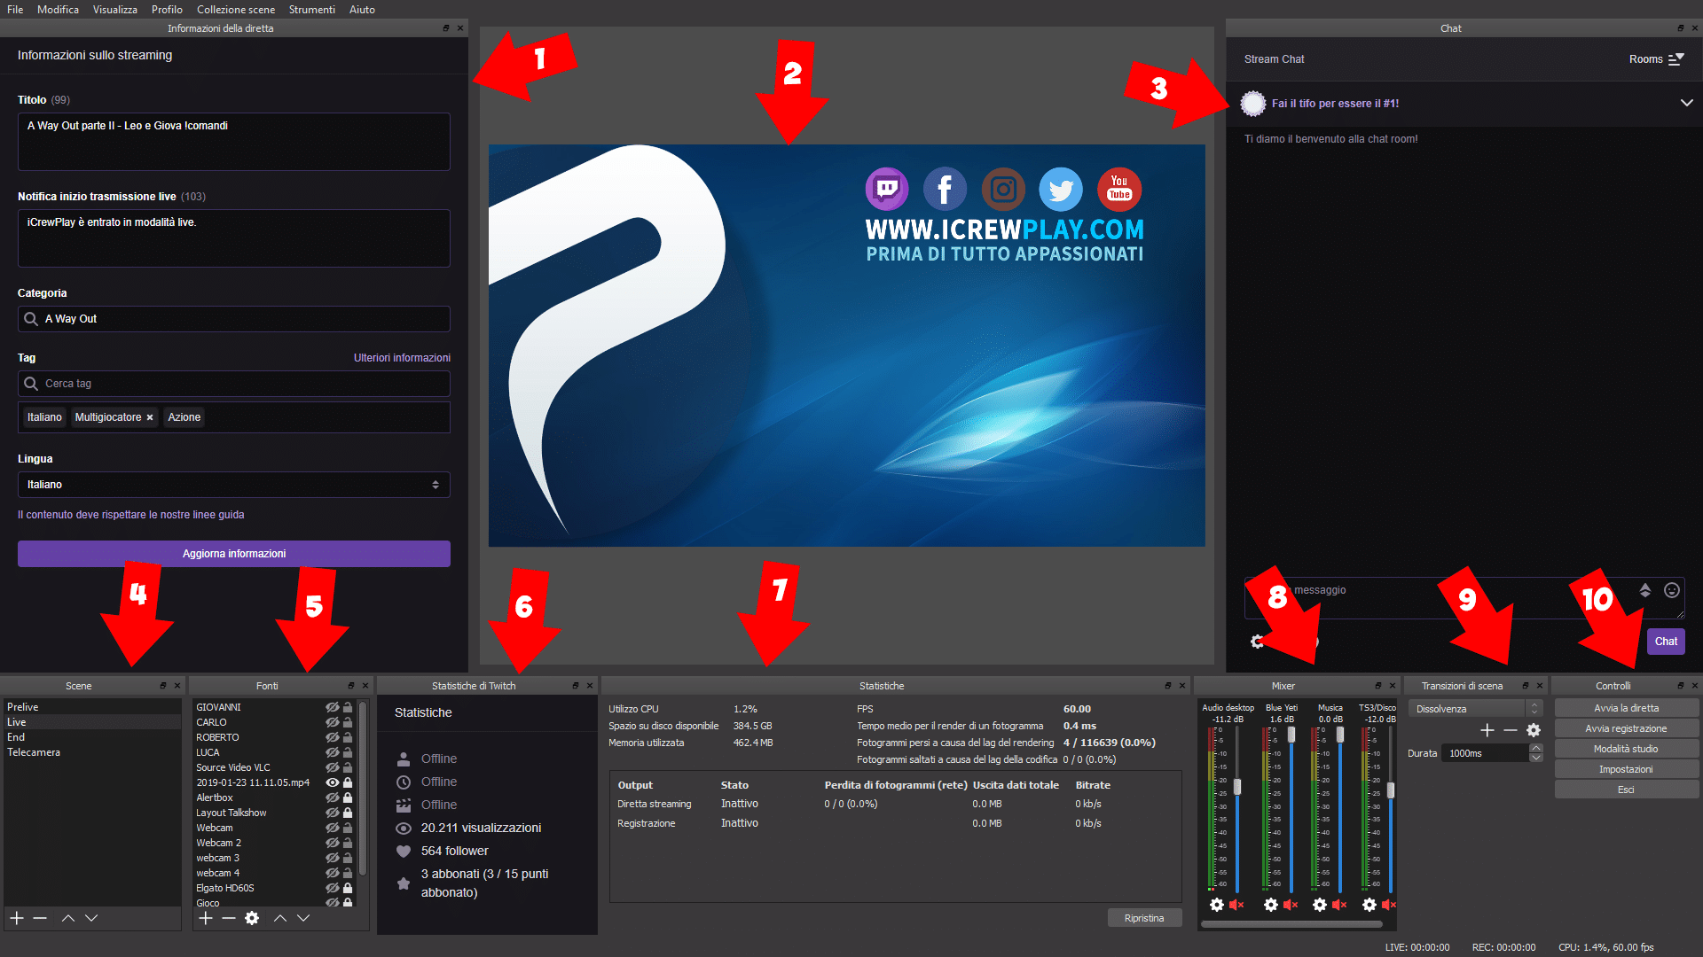
Task: Start streaming with Avvia la diretta
Action: click(x=1627, y=708)
